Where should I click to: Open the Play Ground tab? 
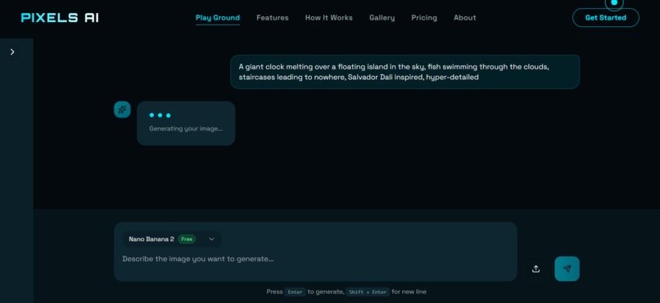(218, 18)
